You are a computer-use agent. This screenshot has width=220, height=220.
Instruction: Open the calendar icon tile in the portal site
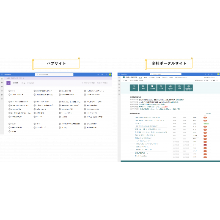click(x=179, y=88)
